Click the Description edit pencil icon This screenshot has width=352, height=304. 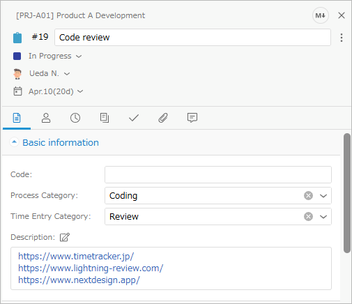coord(65,237)
